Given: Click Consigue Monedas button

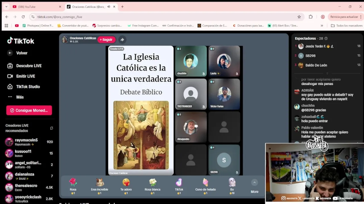Looking at the screenshot, I should click(x=29, y=110).
